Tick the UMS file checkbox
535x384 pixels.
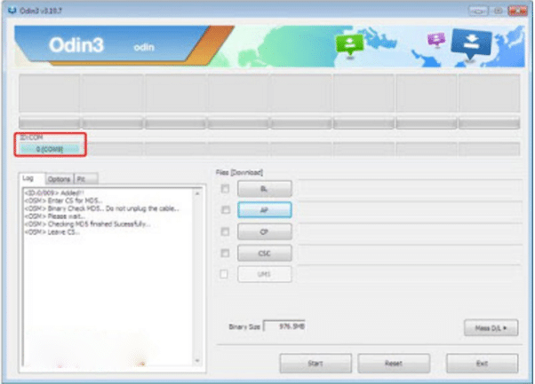click(x=224, y=274)
